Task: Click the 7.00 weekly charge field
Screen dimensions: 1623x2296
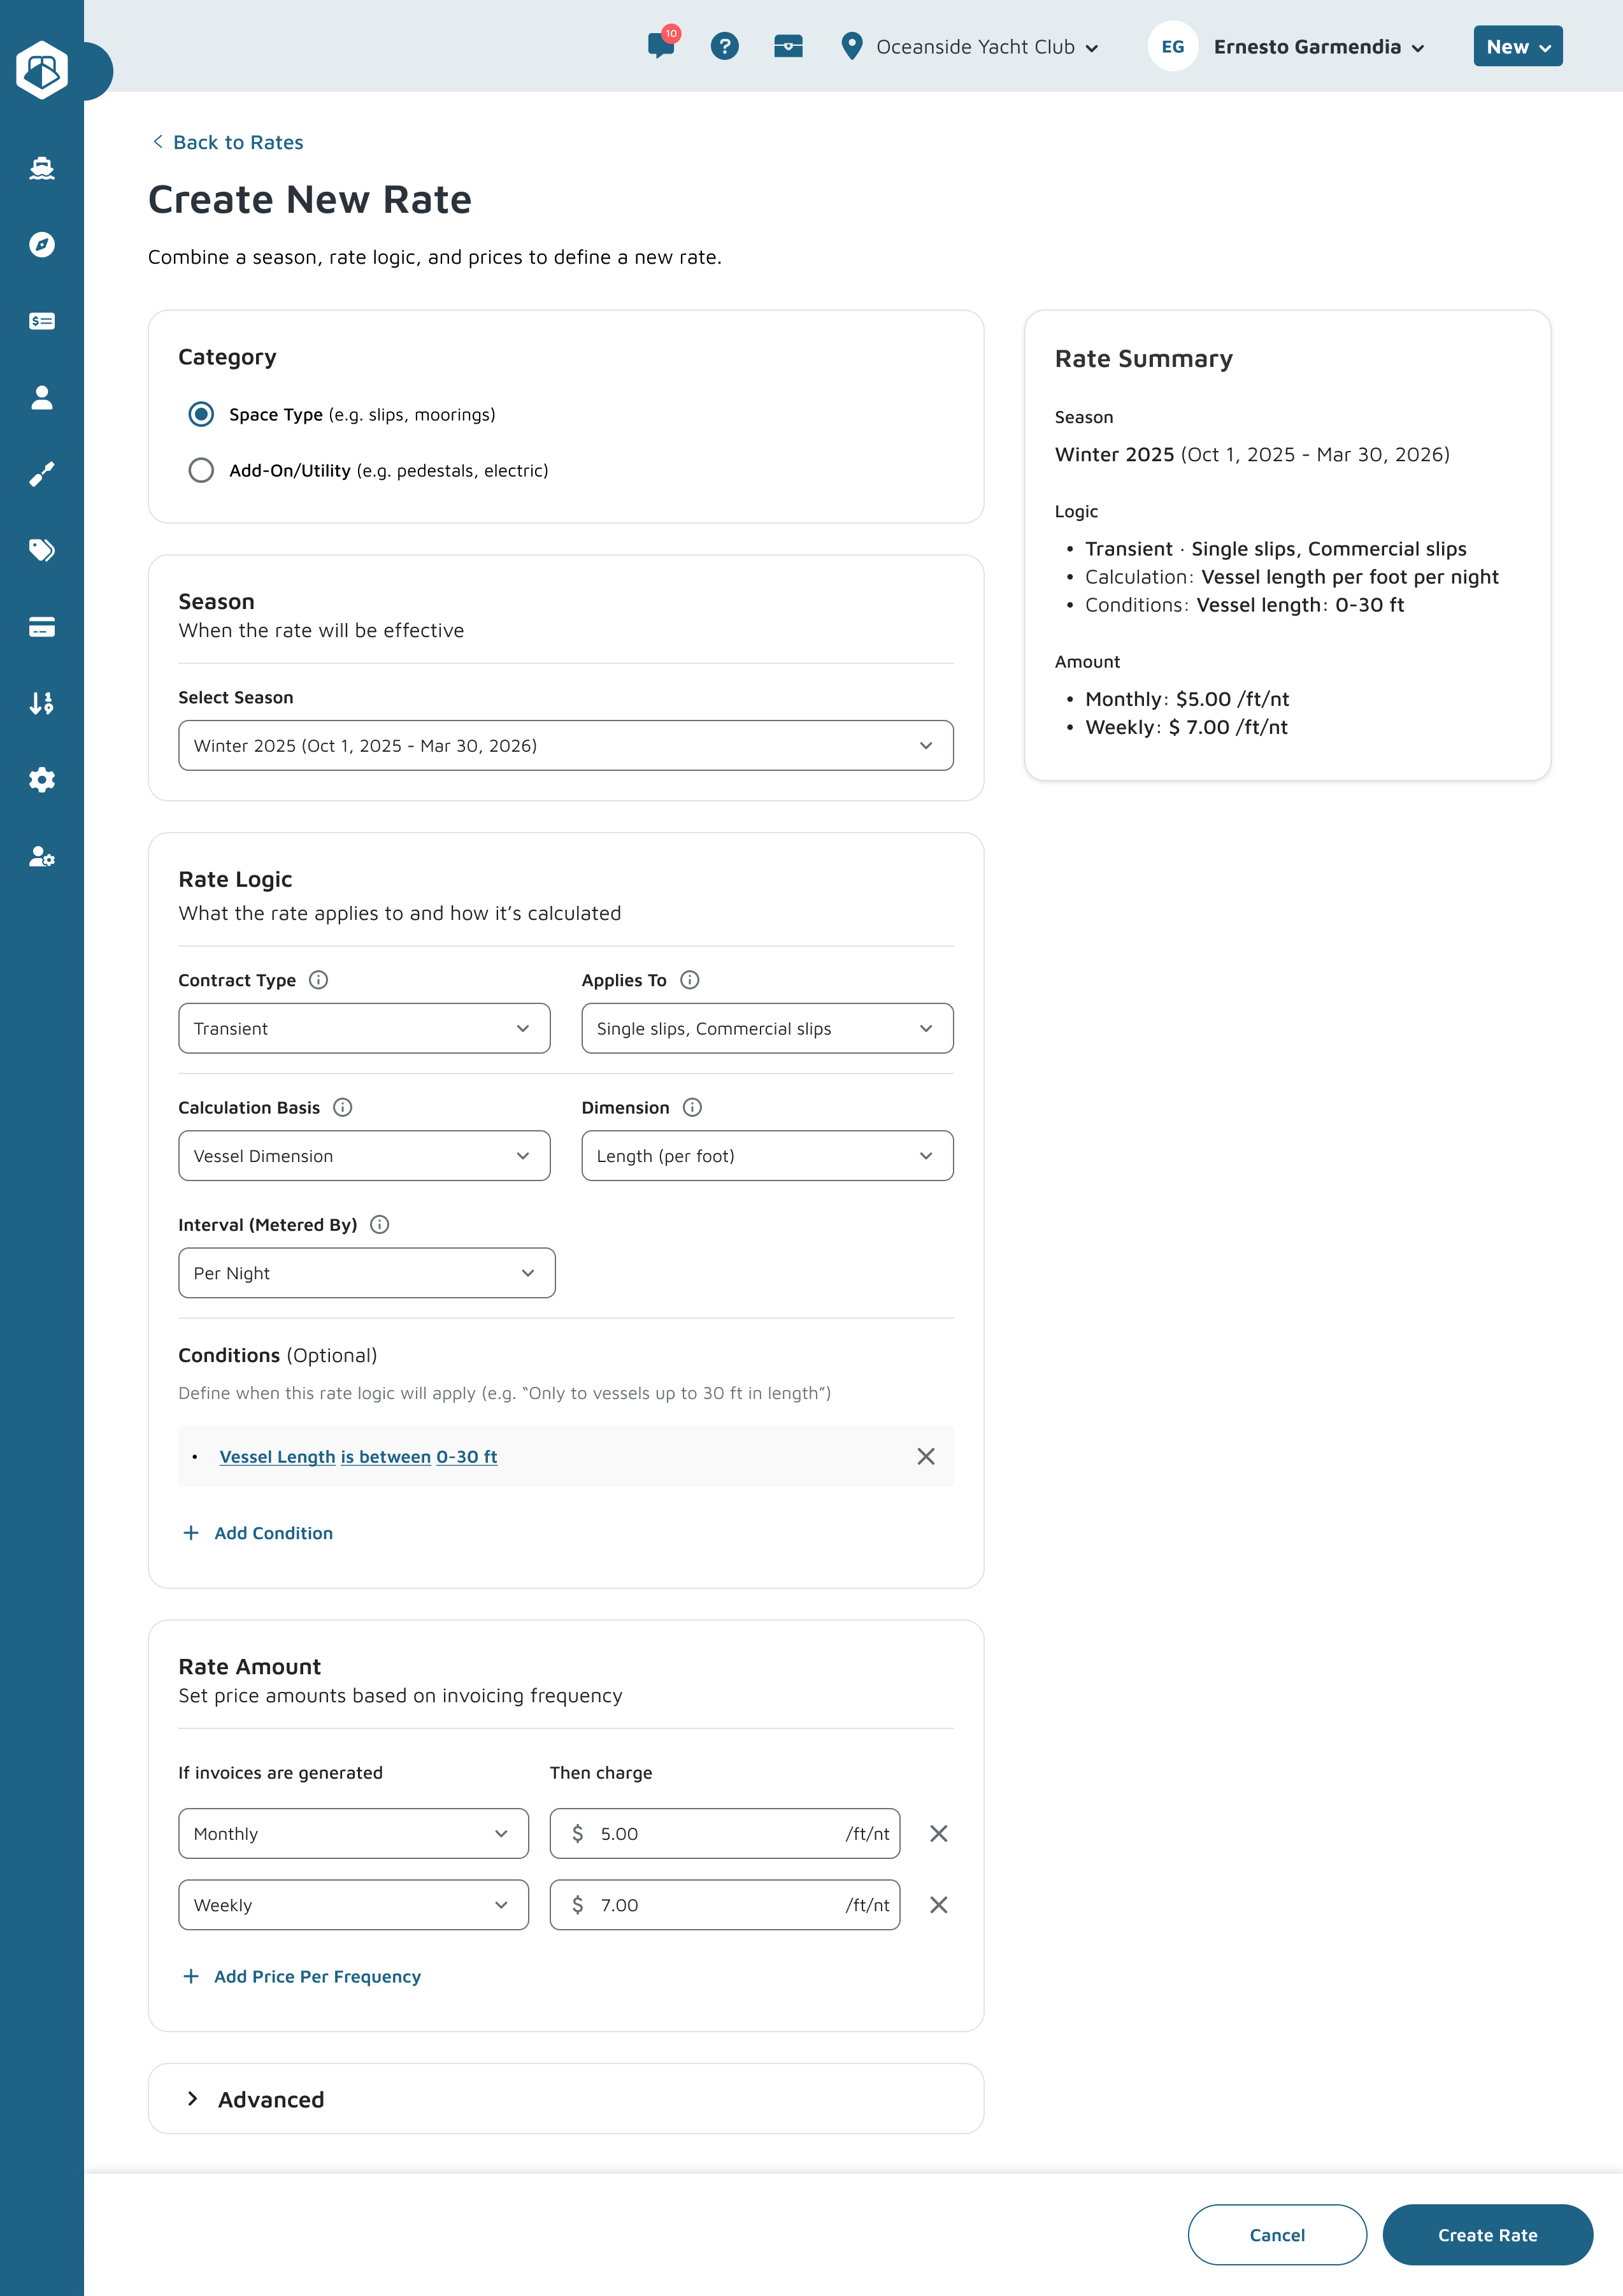Action: coord(724,1905)
